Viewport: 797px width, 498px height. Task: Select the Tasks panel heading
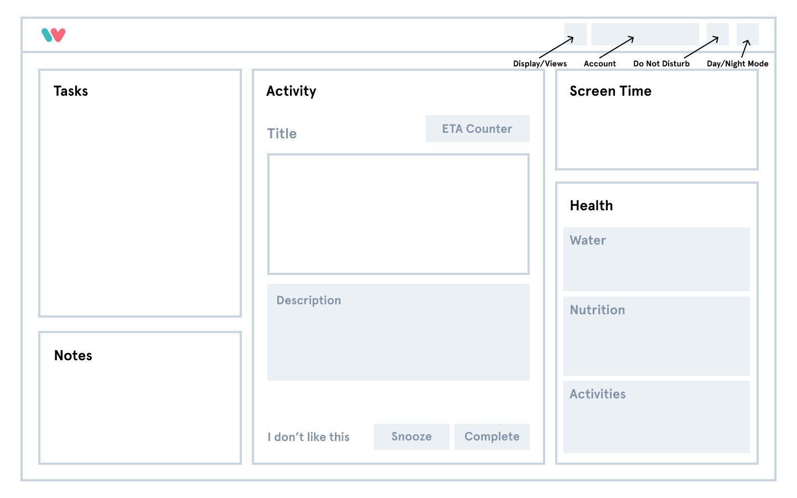tap(71, 91)
